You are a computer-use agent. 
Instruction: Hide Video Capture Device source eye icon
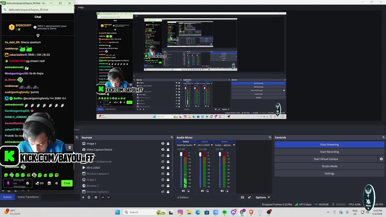[163, 149]
